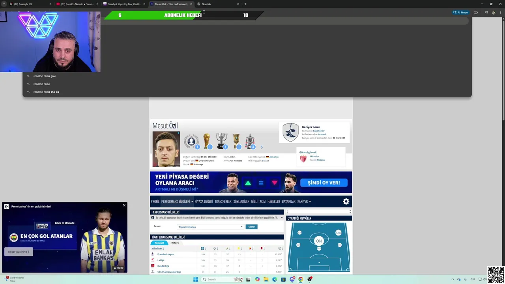Click Cold weather widget in taskbar
The height and width of the screenshot is (284, 505).
pyautogui.click(x=15, y=279)
